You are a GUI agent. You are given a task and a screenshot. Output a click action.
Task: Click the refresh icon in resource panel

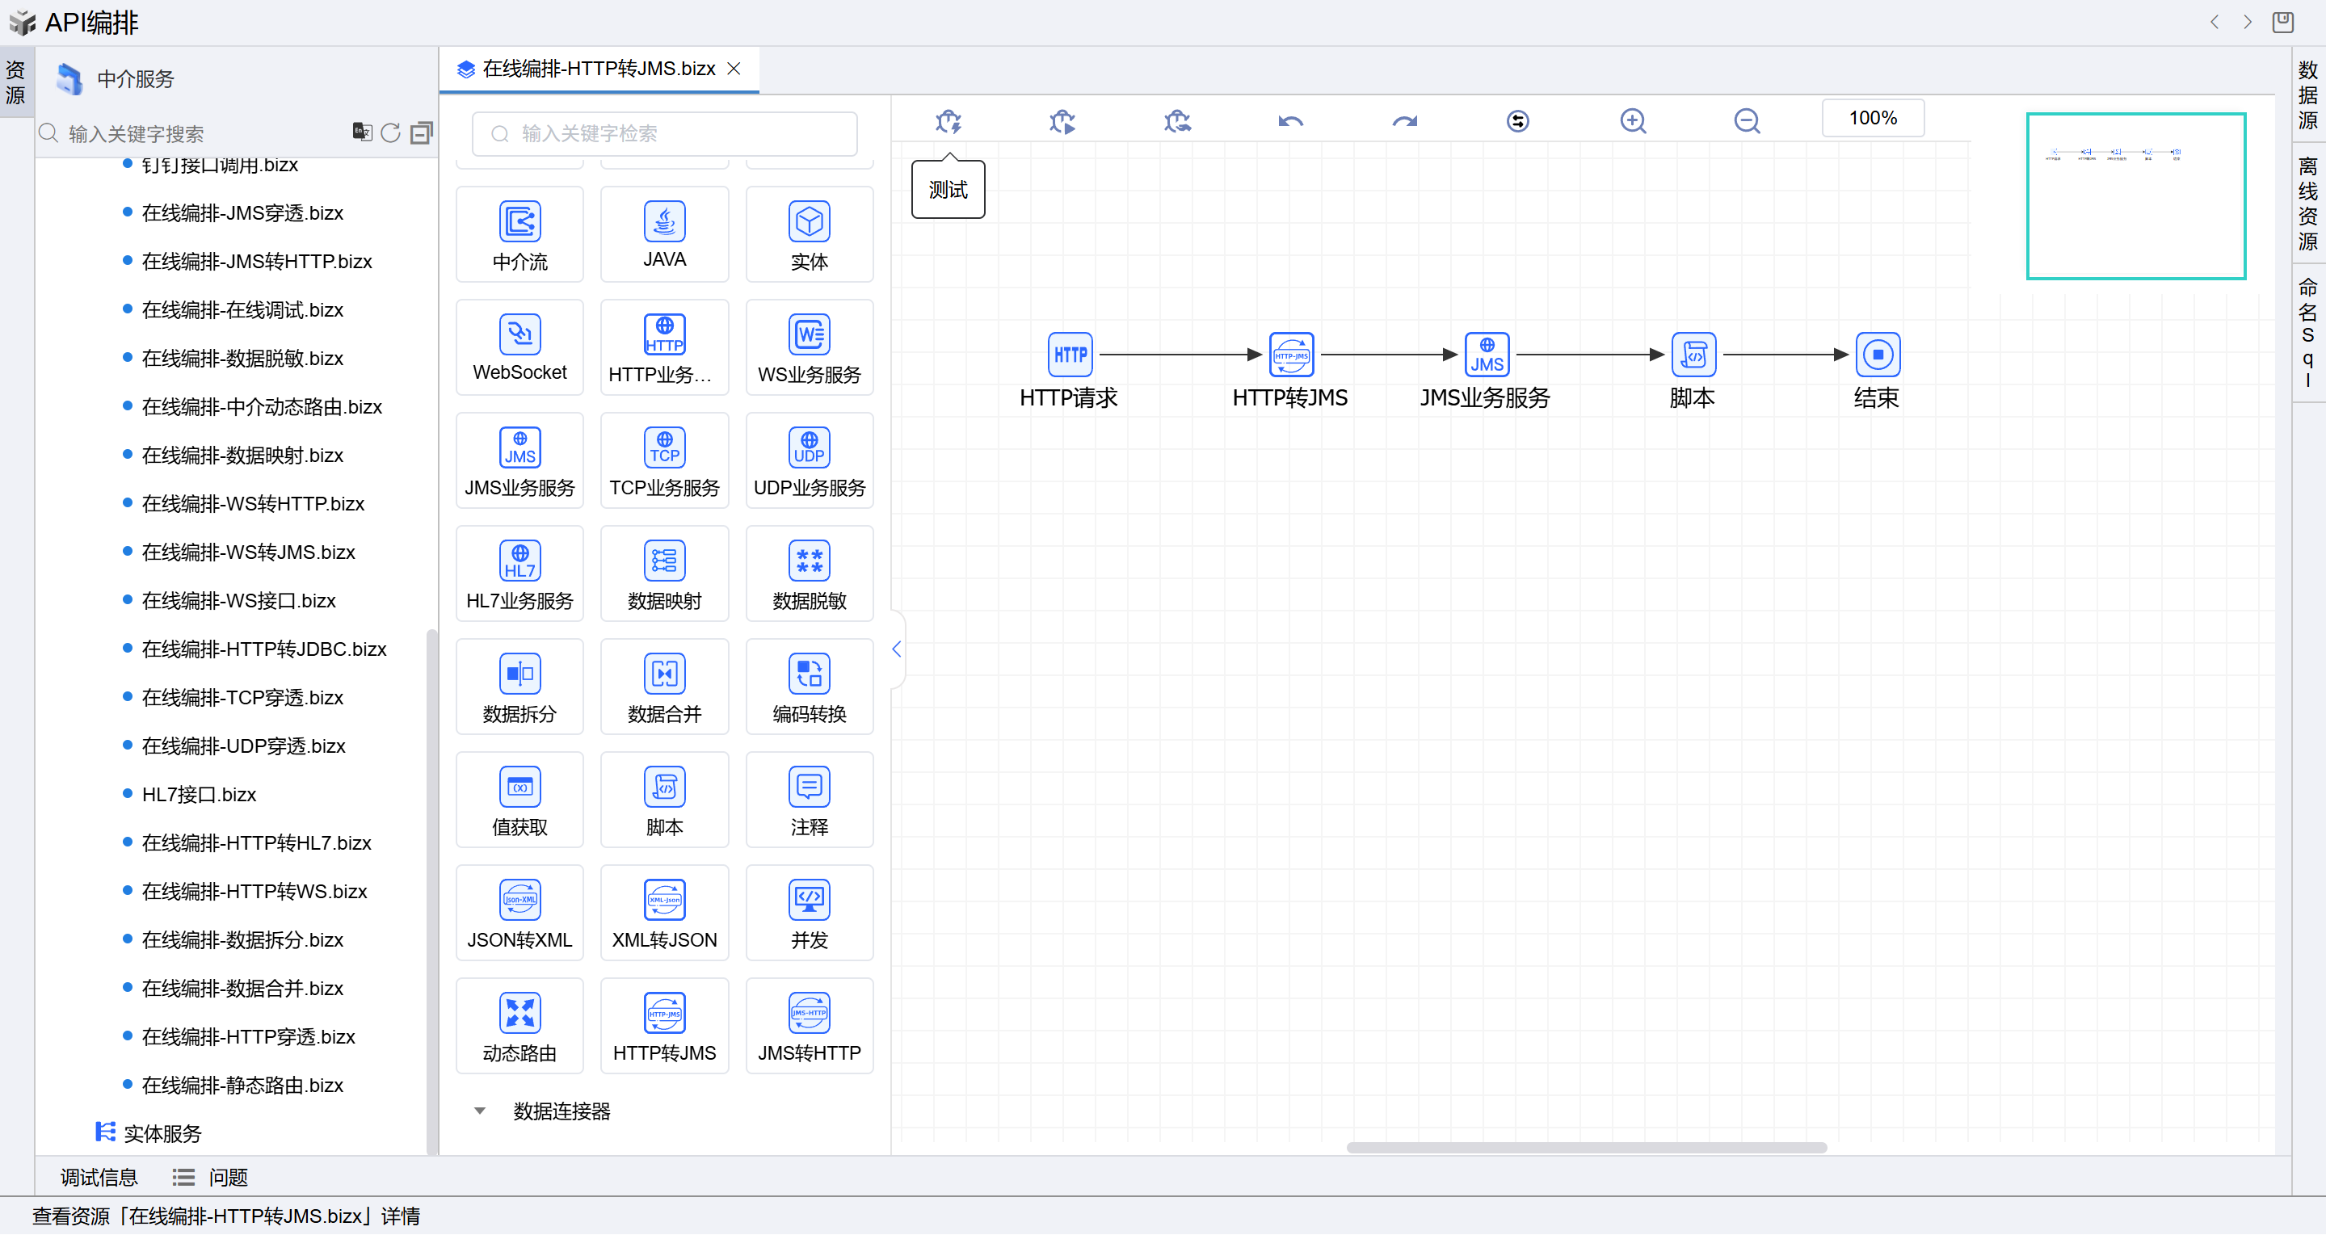point(390,132)
